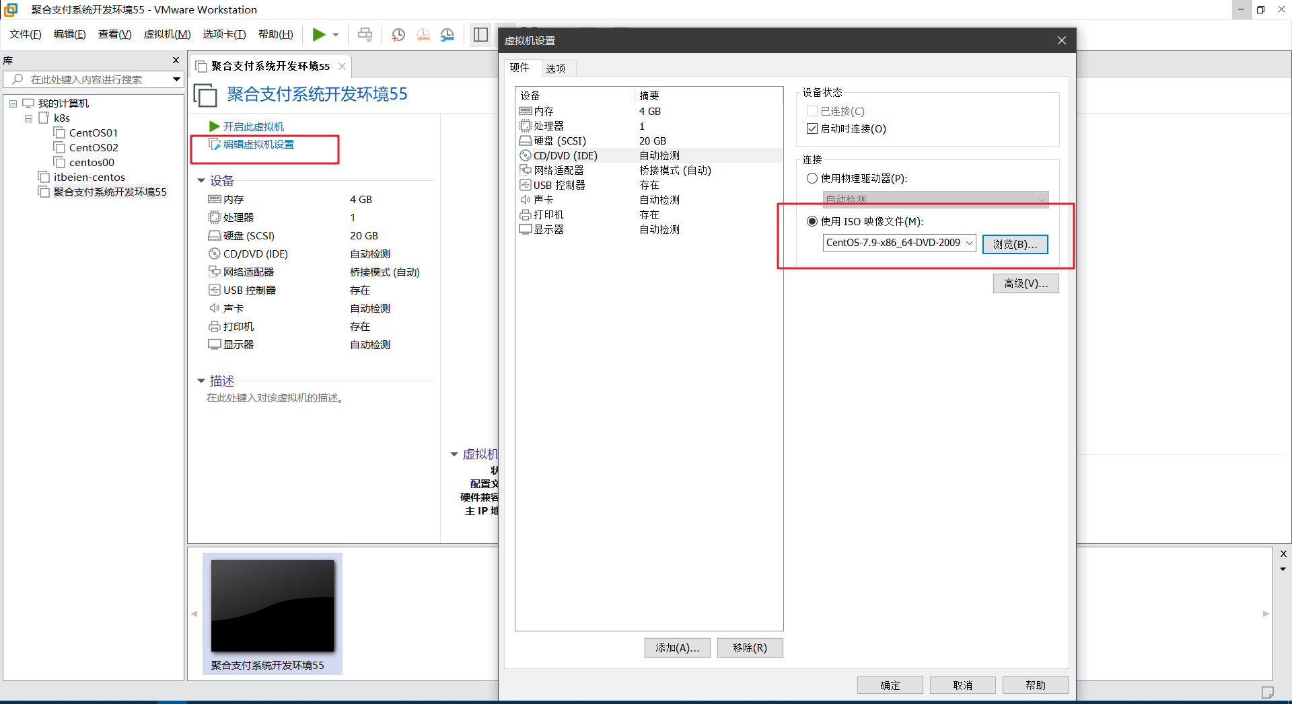Select 内存 icon in the settings device list

point(526,111)
